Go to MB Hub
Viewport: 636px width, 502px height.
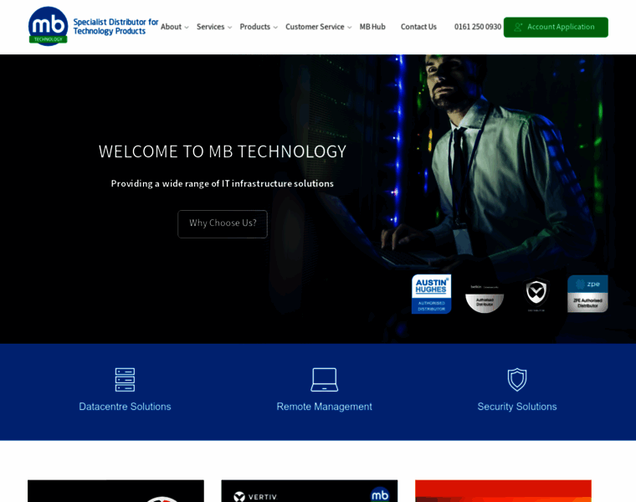click(x=372, y=27)
